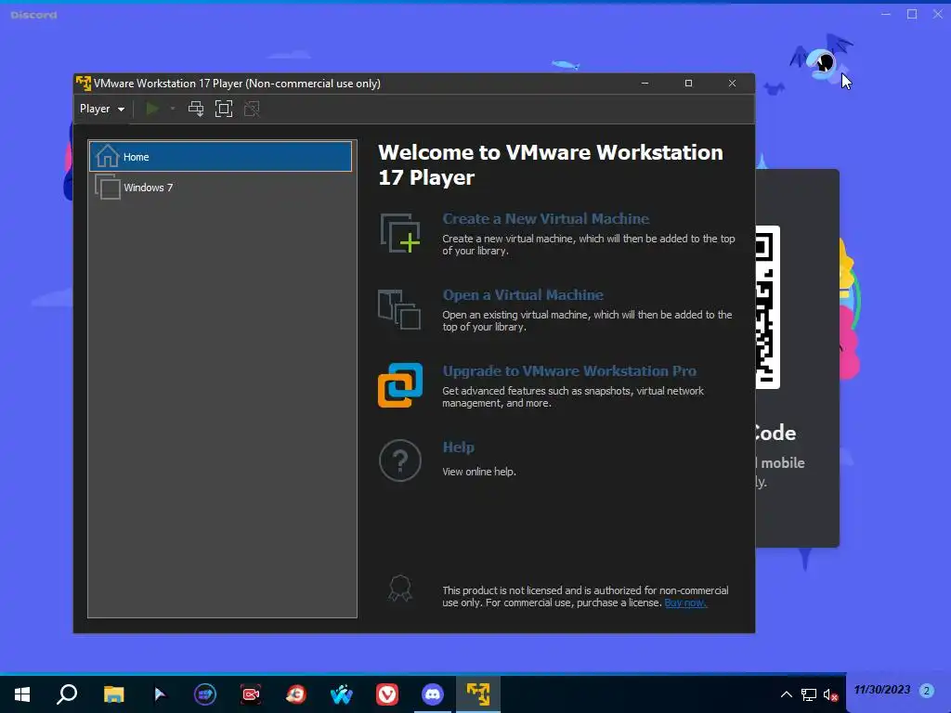Open taskbar Search magnifier

tap(67, 694)
